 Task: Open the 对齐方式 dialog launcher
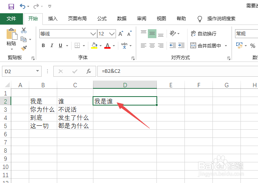click(229, 58)
